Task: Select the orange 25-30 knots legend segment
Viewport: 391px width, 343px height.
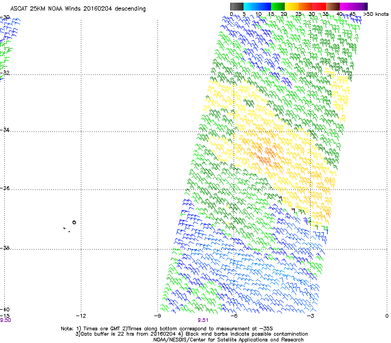Action: tap(305, 6)
